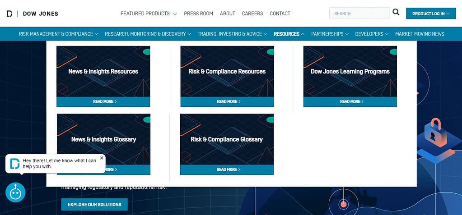Click Read More under Risk & Compliance Resources

[x=227, y=102]
